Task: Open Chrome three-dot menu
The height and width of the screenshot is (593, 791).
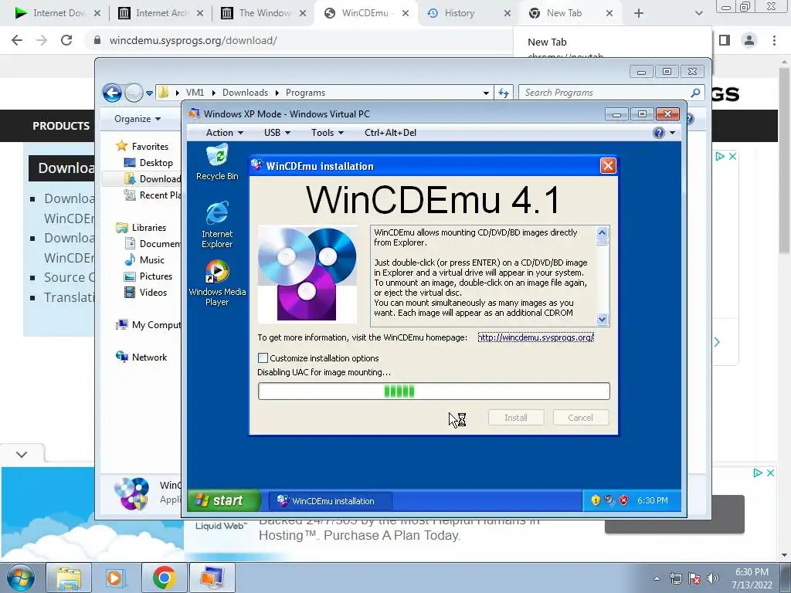Action: click(774, 40)
